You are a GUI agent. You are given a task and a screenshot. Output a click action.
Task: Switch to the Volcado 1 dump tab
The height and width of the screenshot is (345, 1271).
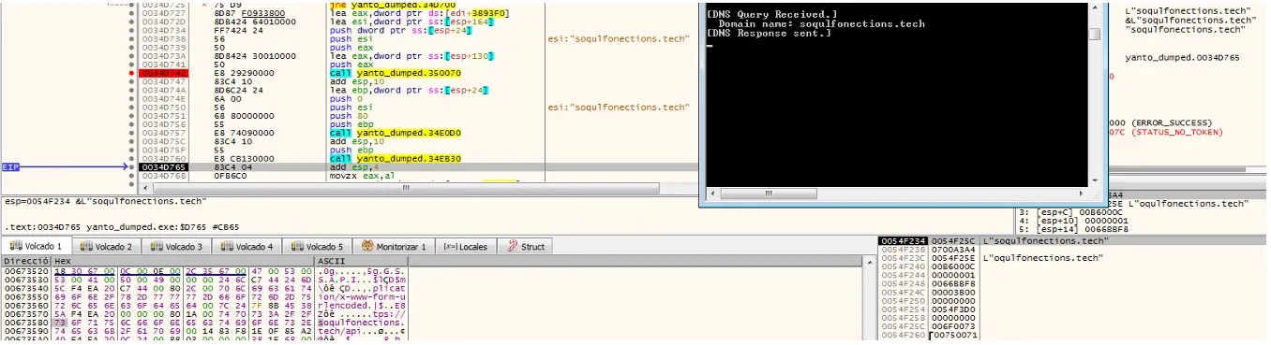tap(36, 246)
